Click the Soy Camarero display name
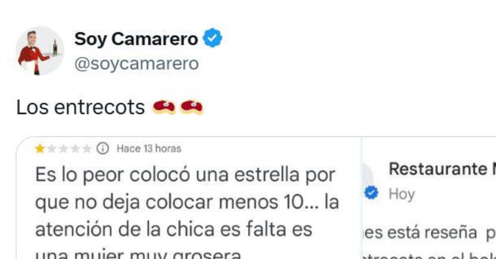This screenshot has height=259, width=496. pos(136,39)
